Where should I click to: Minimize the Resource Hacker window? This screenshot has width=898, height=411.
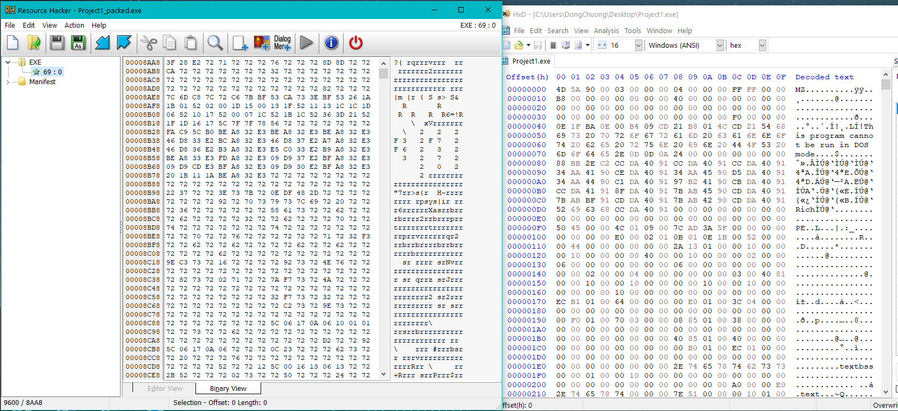click(435, 10)
